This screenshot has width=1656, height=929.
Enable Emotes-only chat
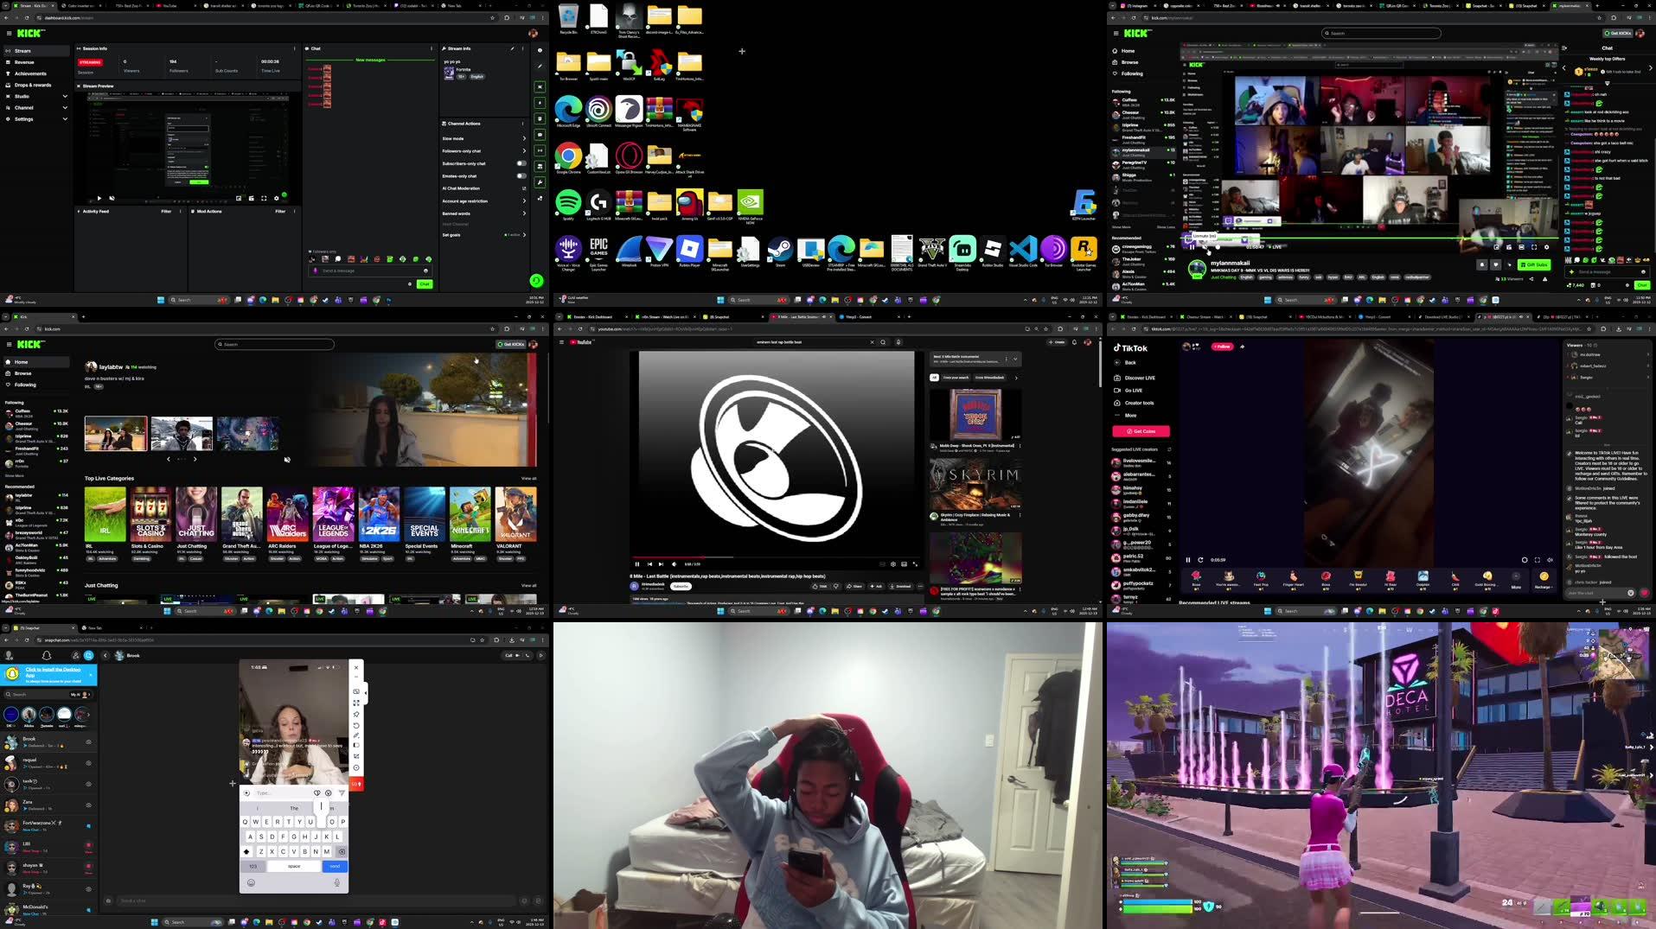click(x=521, y=176)
